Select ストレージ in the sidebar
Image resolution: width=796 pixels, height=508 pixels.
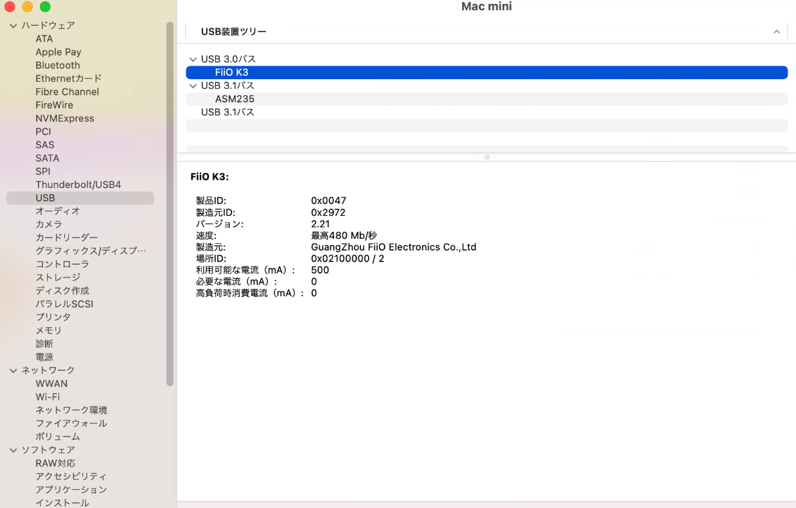coord(58,278)
